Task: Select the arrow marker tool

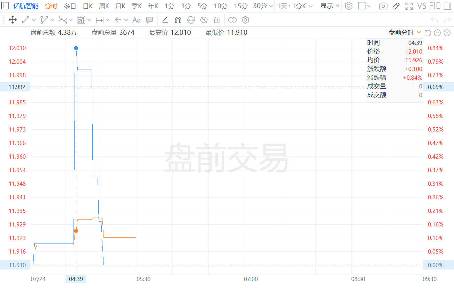Action: (x=118, y=20)
